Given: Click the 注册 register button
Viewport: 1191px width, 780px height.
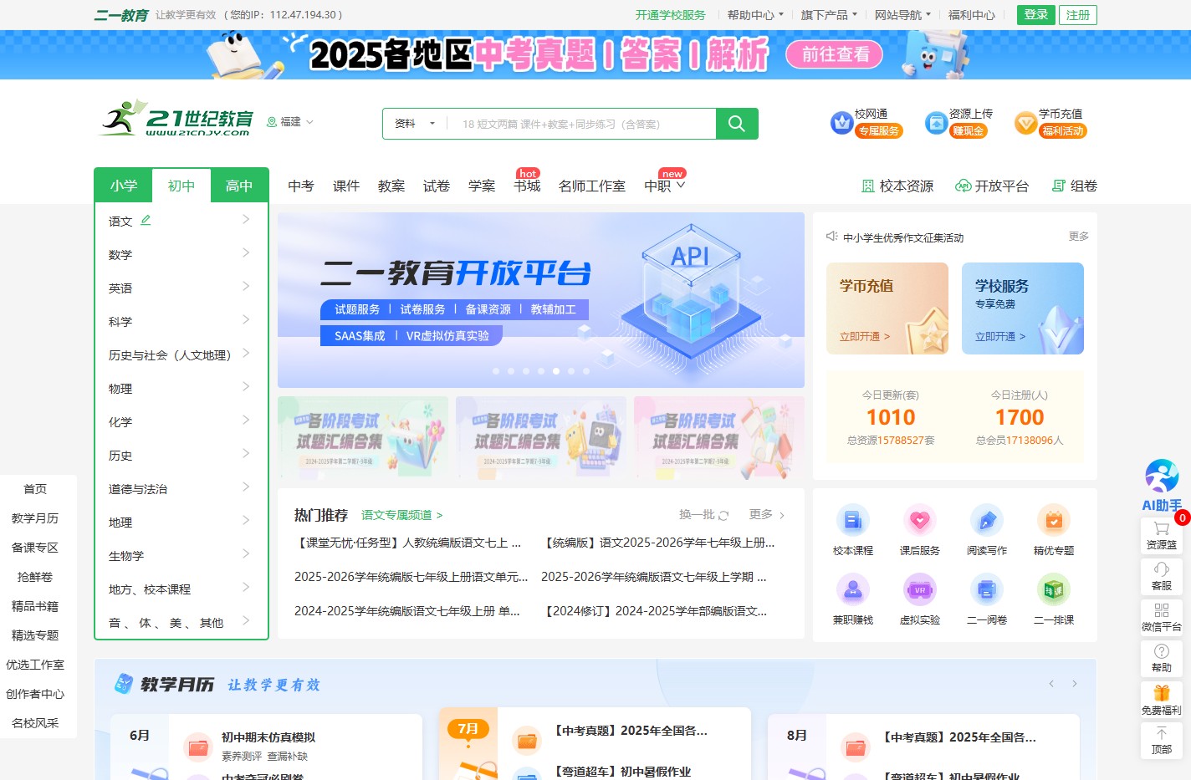Looking at the screenshot, I should click(1078, 15).
